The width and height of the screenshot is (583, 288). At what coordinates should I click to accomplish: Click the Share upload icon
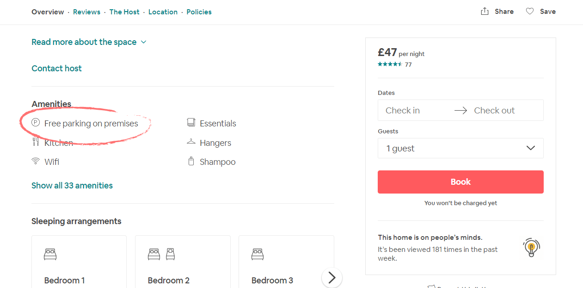(485, 12)
